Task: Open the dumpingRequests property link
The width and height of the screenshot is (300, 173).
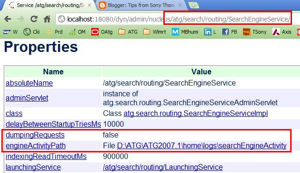Action: click(35, 135)
